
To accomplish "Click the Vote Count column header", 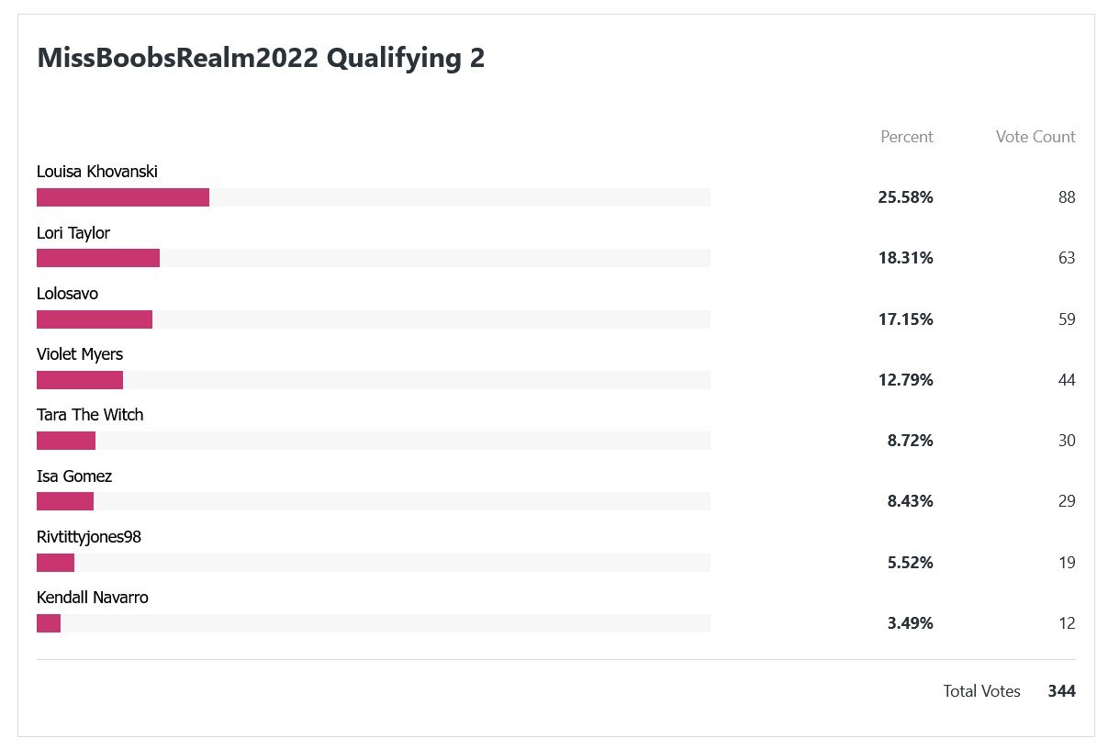I will 1035,137.
